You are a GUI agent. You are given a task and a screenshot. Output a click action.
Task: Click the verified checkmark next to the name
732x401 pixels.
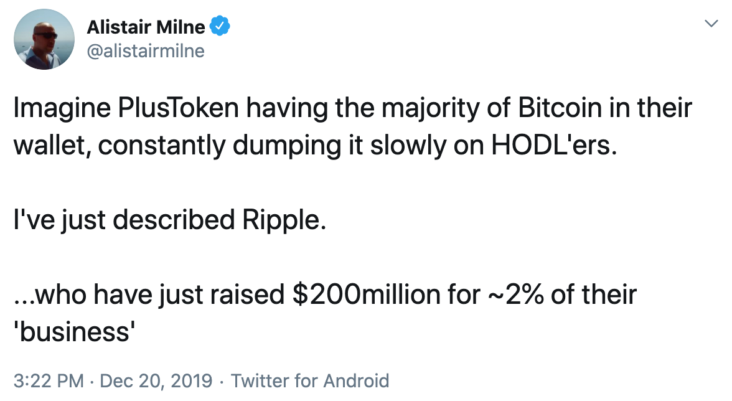[x=219, y=26]
